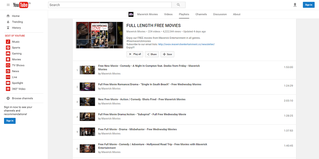Image resolution: width=319 pixels, height=159 pixels.
Task: Click the top-right Sign in button
Action: (x=309, y=5)
